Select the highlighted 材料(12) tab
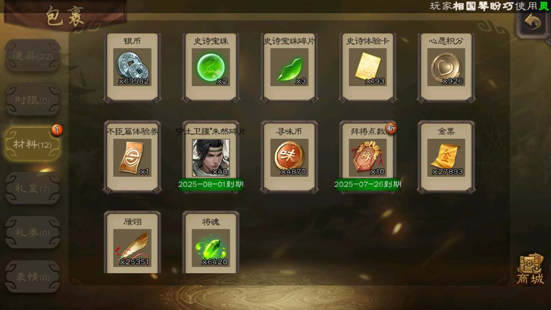Image resolution: width=551 pixels, height=310 pixels. coord(33,144)
